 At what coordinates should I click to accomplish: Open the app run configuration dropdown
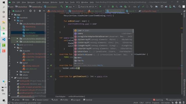70,7
